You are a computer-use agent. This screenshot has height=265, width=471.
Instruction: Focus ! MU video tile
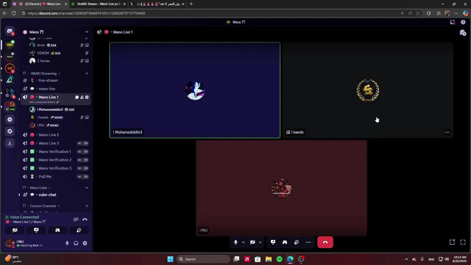(281, 188)
